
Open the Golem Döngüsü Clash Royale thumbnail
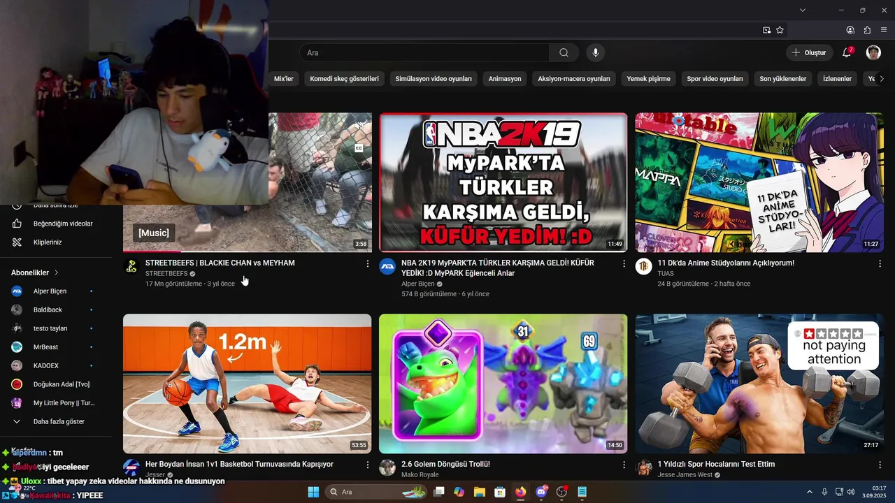(503, 384)
